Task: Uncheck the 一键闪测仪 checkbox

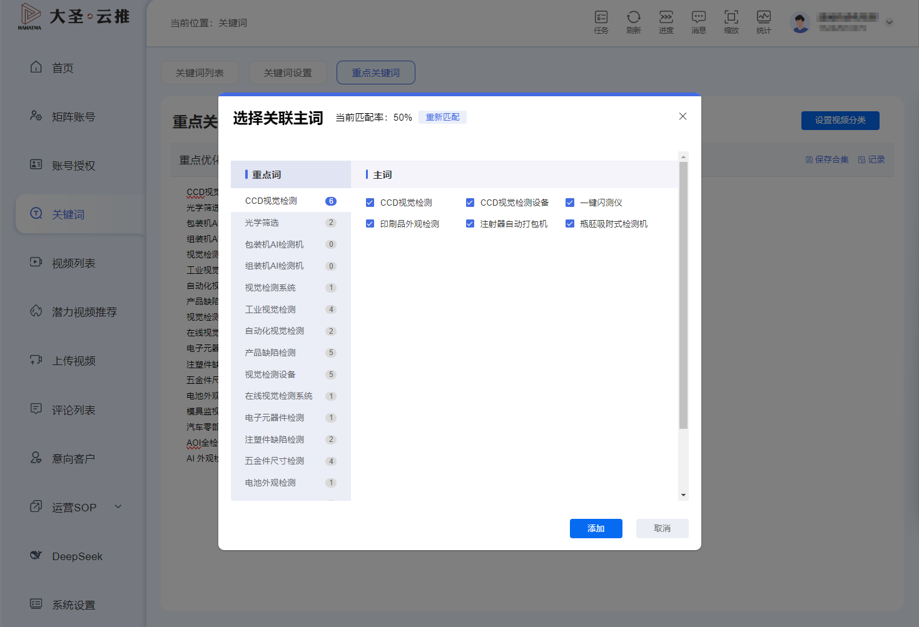Action: coord(570,203)
